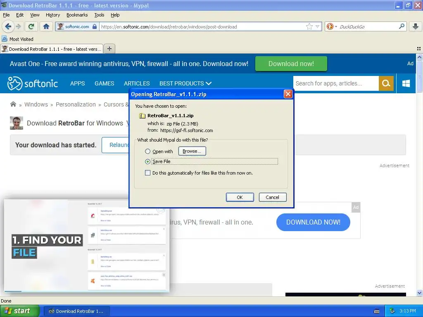Click the scrollbar up arrow

coord(419,57)
